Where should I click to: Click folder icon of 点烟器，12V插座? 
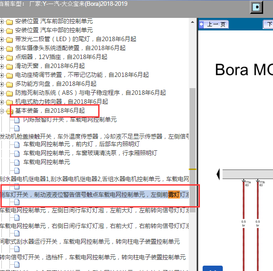coord(9,58)
